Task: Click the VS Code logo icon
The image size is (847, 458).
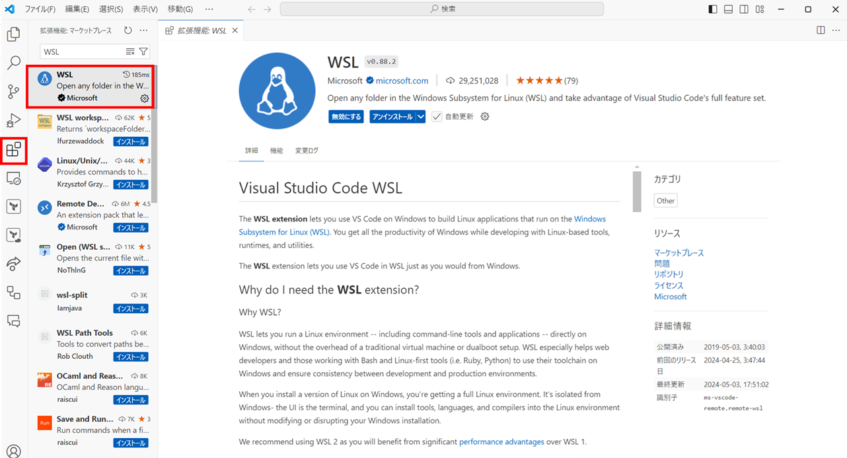Action: pyautogui.click(x=10, y=9)
